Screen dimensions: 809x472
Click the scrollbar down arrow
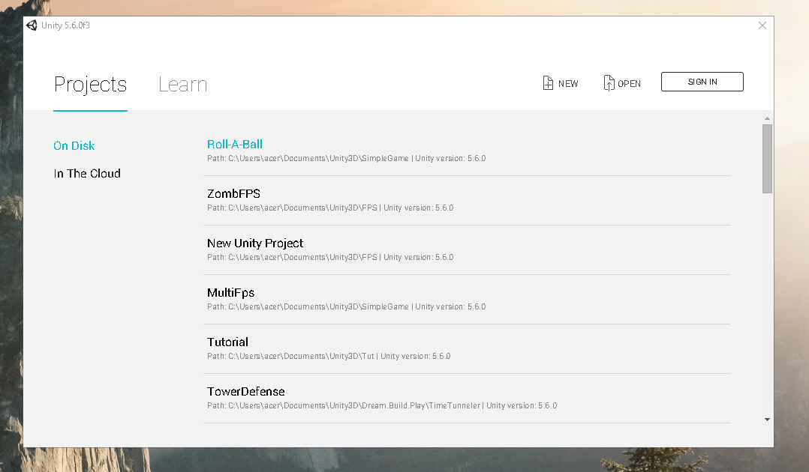click(x=767, y=420)
